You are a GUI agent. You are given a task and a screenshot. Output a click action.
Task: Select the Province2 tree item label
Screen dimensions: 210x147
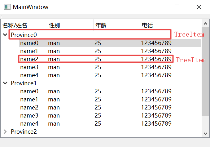click(x=24, y=131)
